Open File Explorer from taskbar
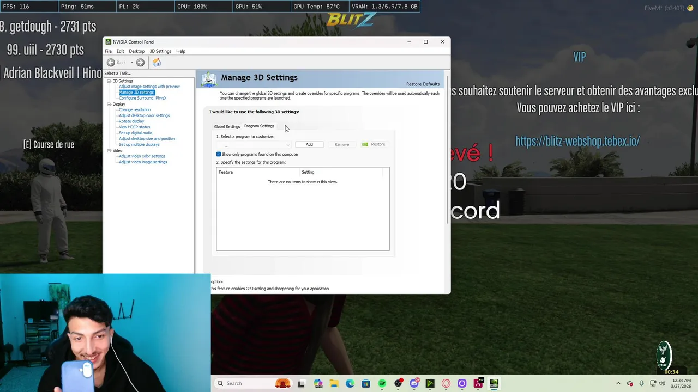698x392 pixels. [334, 384]
